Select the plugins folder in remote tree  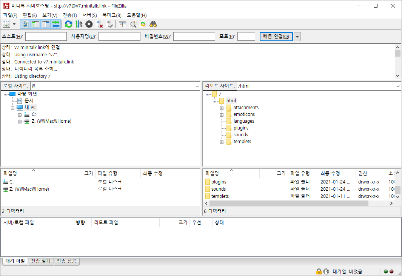point(241,128)
